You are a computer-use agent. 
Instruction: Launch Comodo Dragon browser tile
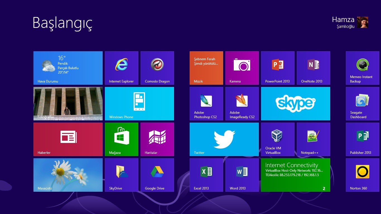click(157, 68)
